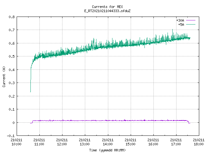Pick the purple +30A legend line sample

191,20
